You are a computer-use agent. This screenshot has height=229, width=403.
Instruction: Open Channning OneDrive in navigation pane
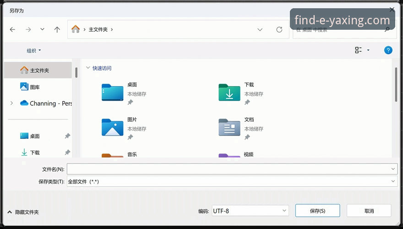[46, 104]
